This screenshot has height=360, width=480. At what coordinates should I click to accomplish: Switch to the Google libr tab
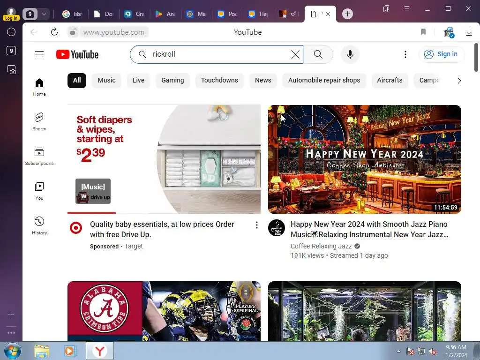click(x=73, y=14)
